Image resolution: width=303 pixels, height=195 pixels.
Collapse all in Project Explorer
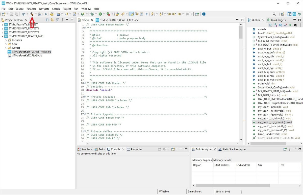pos(47,20)
